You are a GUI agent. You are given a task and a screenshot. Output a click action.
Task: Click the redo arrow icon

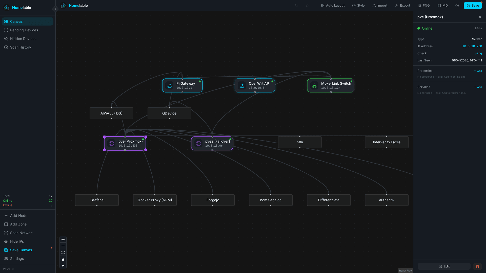(307, 5)
